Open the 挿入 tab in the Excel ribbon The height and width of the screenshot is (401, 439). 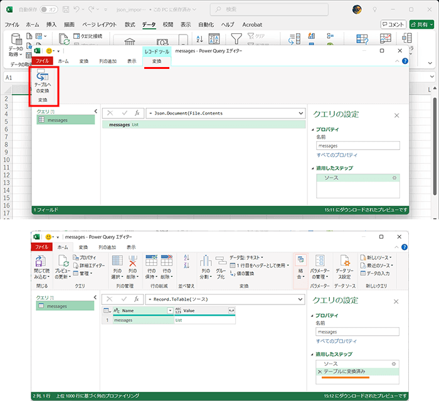click(x=51, y=24)
